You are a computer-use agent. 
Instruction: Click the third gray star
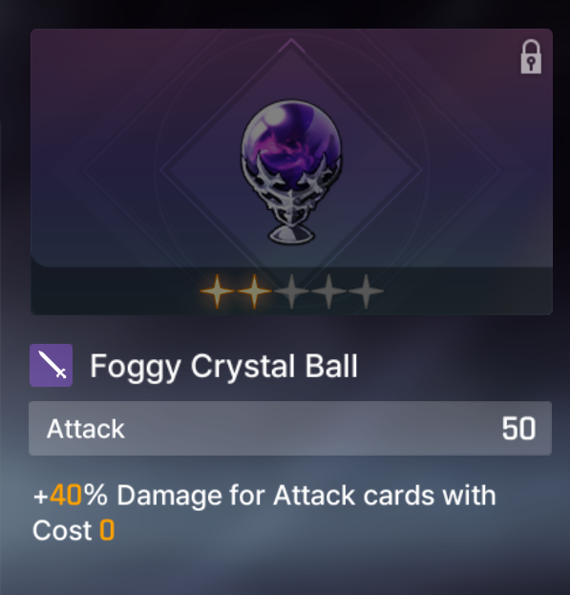(291, 291)
